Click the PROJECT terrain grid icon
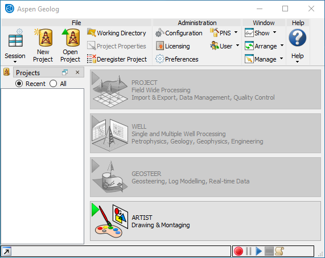 tap(110, 92)
